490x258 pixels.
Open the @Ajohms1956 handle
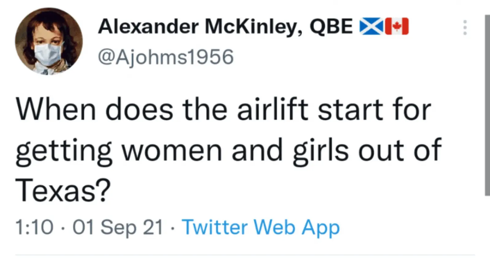pyautogui.click(x=165, y=57)
